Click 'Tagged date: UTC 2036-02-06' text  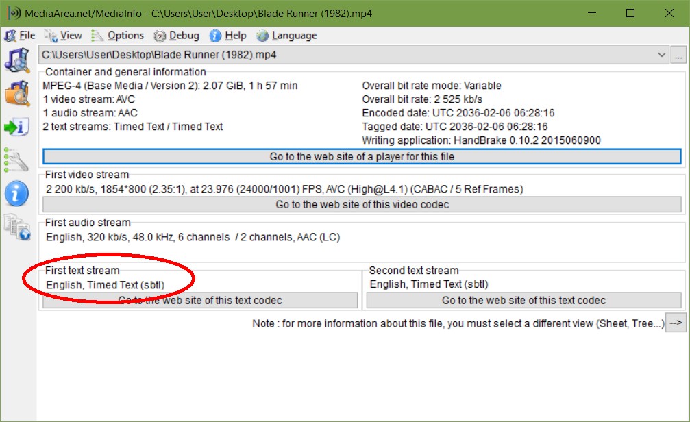click(454, 127)
